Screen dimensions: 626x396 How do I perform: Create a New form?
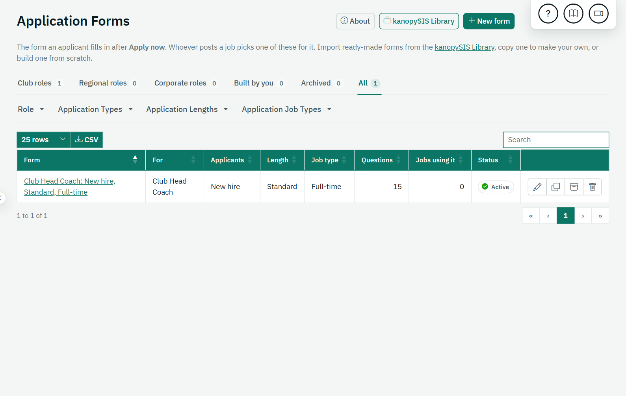(x=489, y=21)
